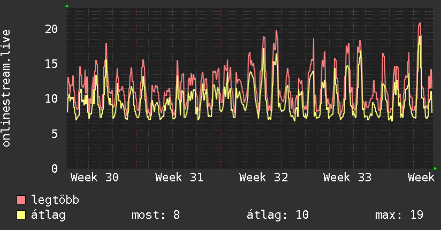Click the green arrow ending the x-axis
Image resolution: width=441 pixels, height=230 pixels.
(435, 168)
